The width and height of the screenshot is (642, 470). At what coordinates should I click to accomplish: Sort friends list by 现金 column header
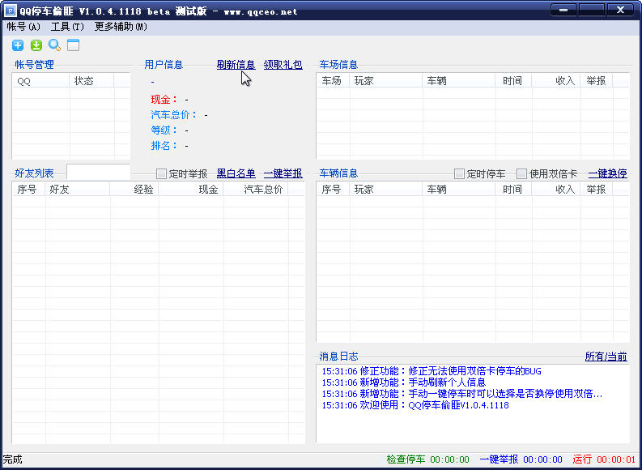[x=208, y=189]
